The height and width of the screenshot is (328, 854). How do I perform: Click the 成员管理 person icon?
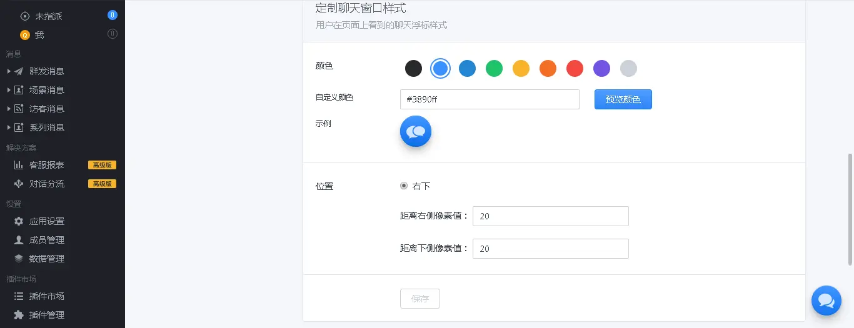tap(19, 240)
